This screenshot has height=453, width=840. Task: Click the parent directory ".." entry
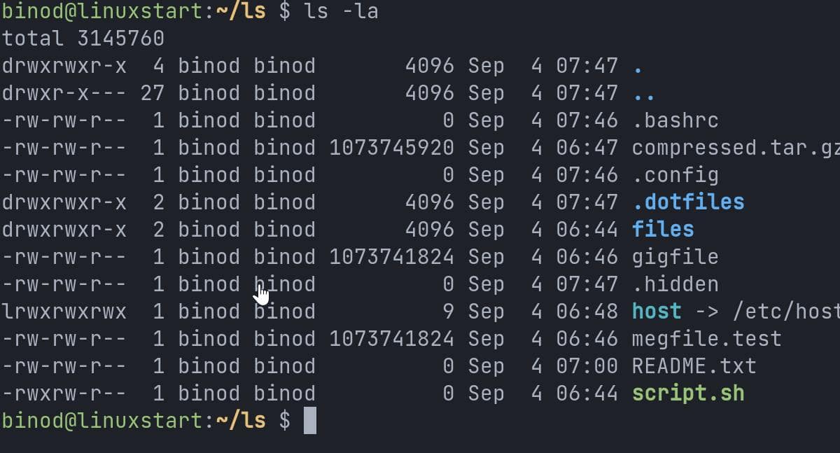(x=643, y=93)
